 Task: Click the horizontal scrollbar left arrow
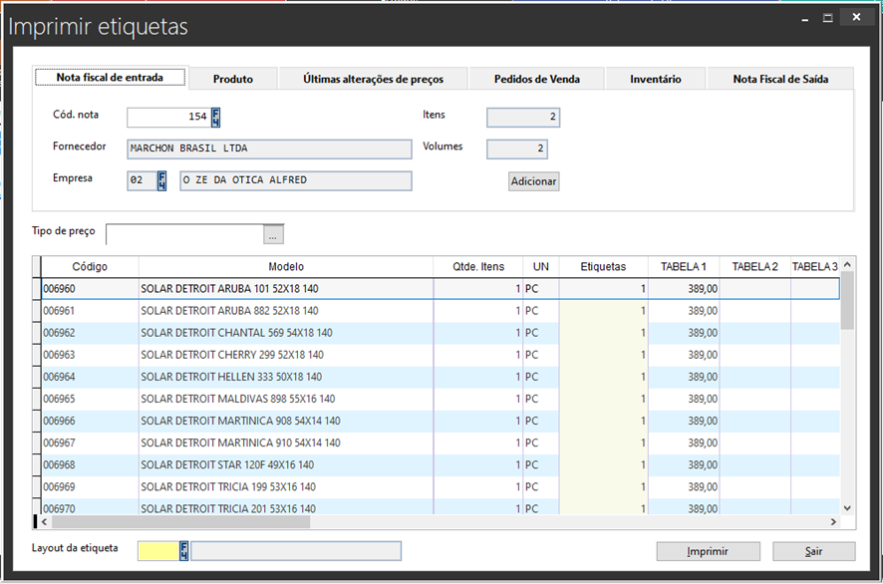(x=44, y=522)
